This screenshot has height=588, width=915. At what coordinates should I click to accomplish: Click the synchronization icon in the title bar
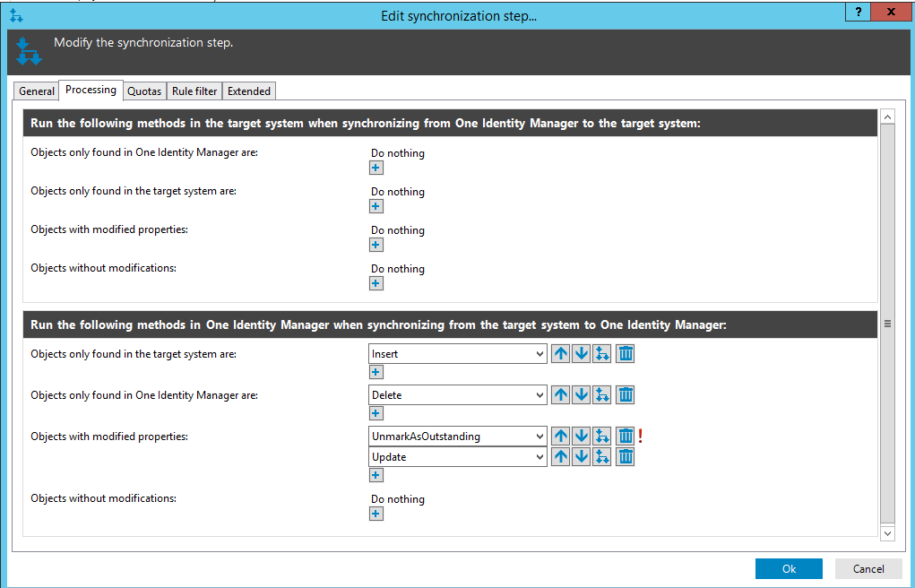point(16,16)
